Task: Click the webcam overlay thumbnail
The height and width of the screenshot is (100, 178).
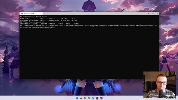Action: pos(160,84)
